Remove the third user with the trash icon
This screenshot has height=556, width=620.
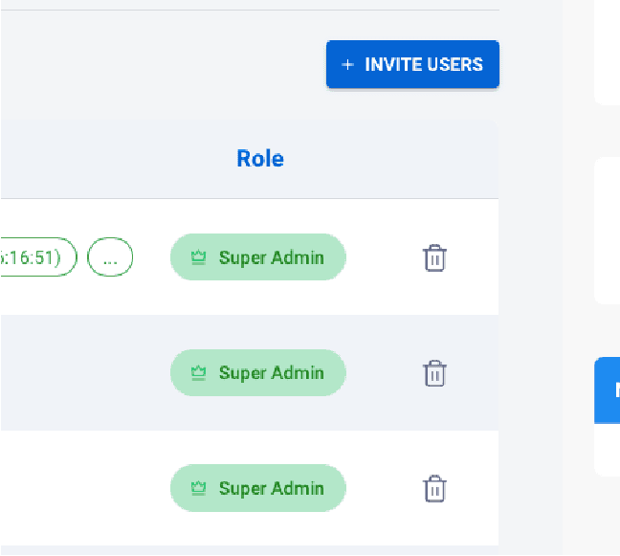[x=434, y=488]
